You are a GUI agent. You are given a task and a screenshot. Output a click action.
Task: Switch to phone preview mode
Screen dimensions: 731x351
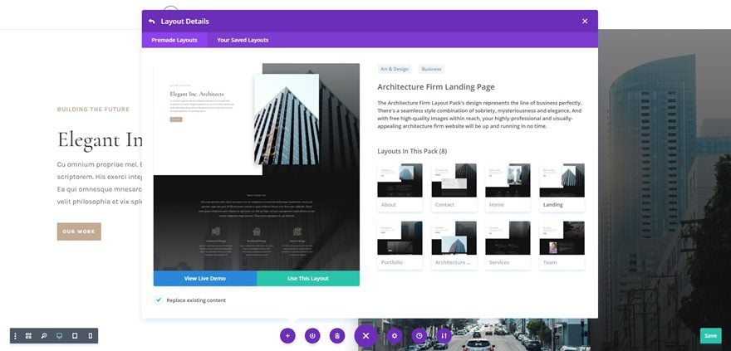pyautogui.click(x=90, y=335)
